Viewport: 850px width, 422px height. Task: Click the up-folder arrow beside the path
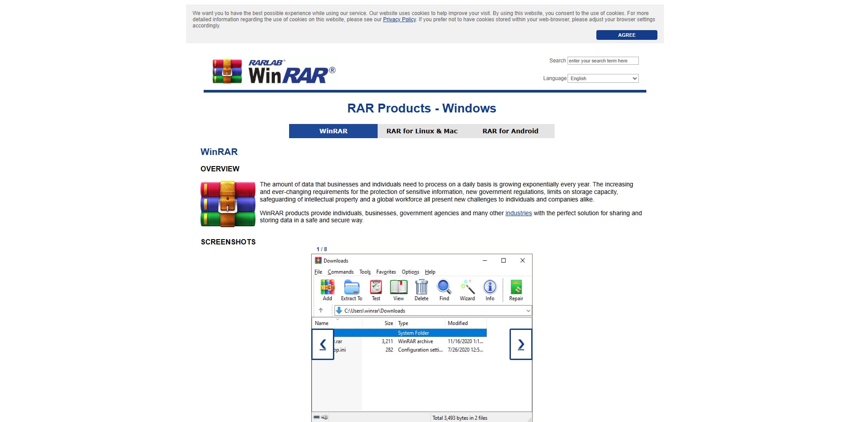321,310
